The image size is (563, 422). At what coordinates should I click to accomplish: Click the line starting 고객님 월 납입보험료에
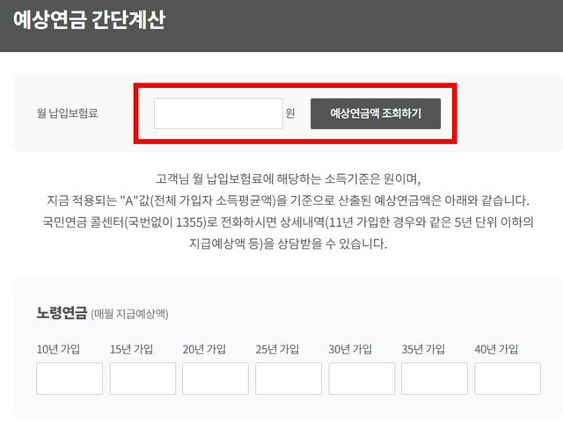288,178
